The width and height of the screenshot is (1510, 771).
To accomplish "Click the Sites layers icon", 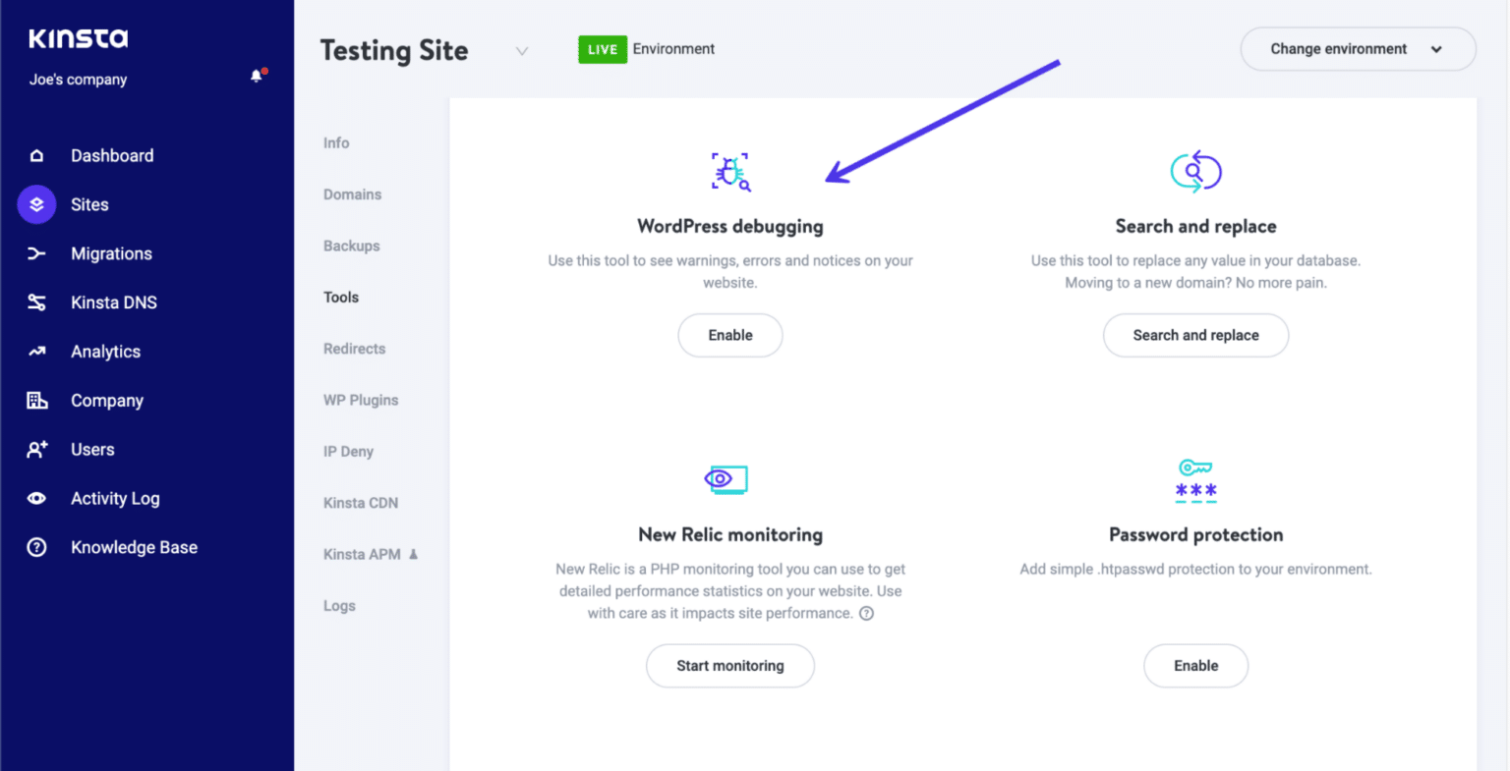I will (37, 204).
